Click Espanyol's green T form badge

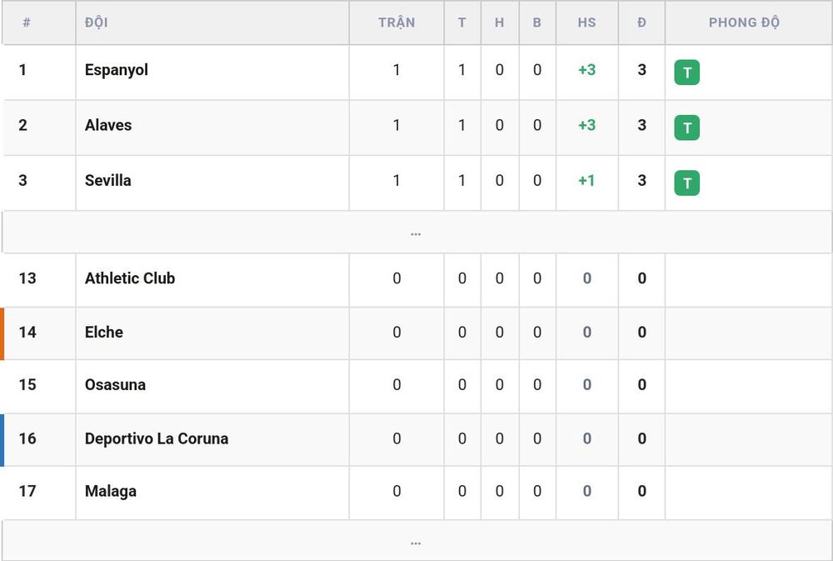tap(687, 73)
